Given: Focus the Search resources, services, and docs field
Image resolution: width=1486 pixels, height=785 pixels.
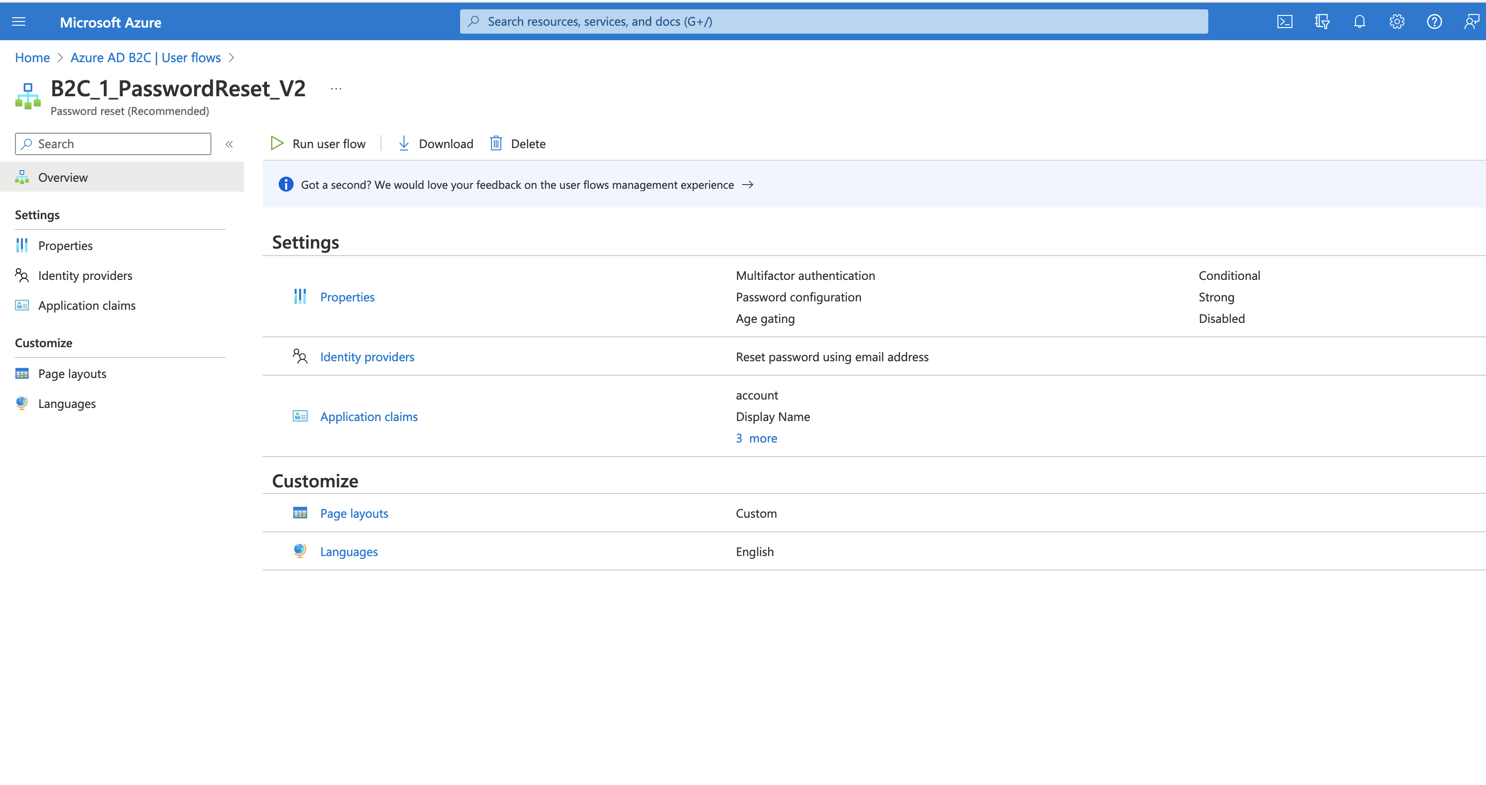Looking at the screenshot, I should click(x=834, y=21).
